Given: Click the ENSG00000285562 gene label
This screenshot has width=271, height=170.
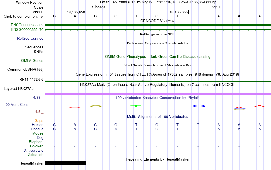Looking at the screenshot, I should tap(27, 25).
